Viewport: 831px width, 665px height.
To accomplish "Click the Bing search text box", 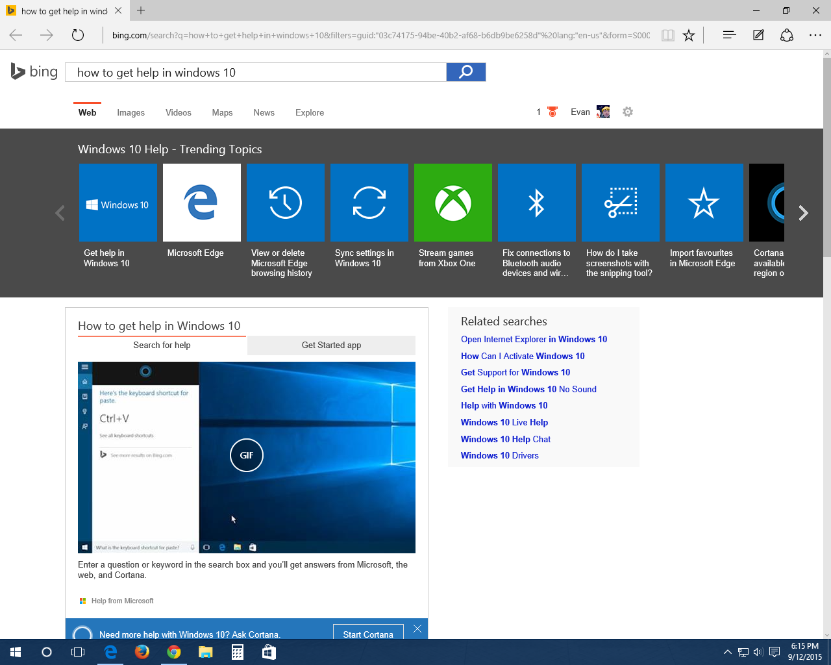I will tap(256, 72).
